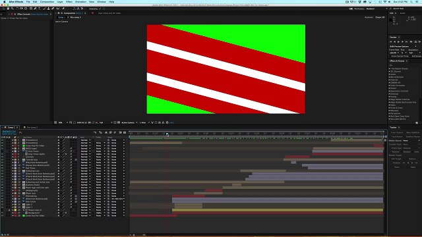Select the Puppet Pin tool
This screenshot has height=237, width=422.
coord(63,9)
